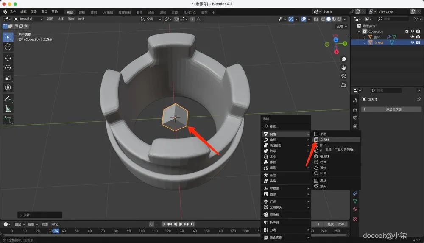Click the pan view hand icon
This screenshot has width=424, height=243.
343,67
